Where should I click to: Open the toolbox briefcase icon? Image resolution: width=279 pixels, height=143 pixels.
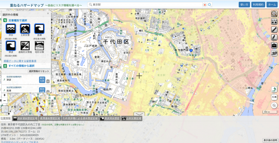(274, 45)
